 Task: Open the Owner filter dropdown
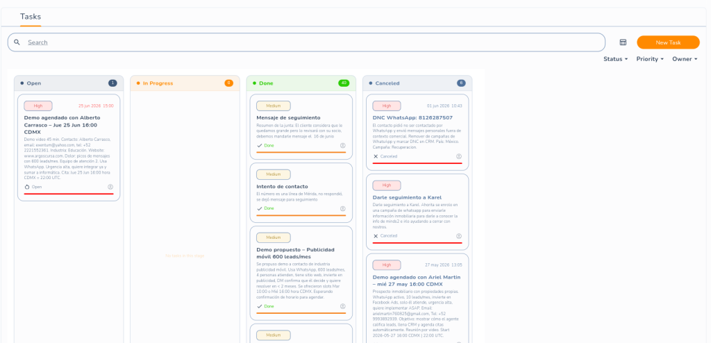click(x=685, y=59)
